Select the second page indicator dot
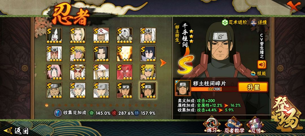 pos(53,105)
